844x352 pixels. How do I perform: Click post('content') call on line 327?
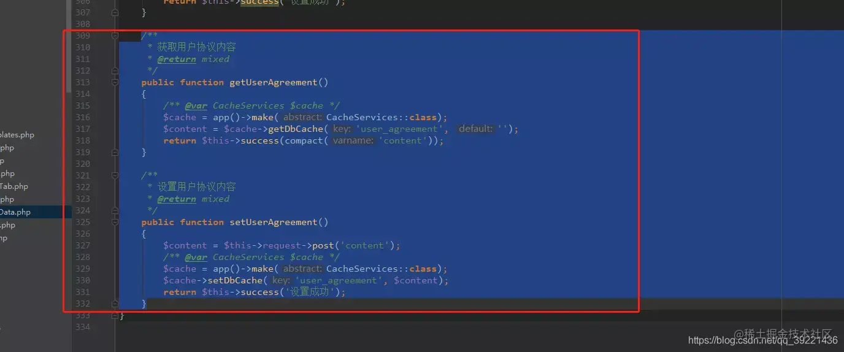[354, 245]
